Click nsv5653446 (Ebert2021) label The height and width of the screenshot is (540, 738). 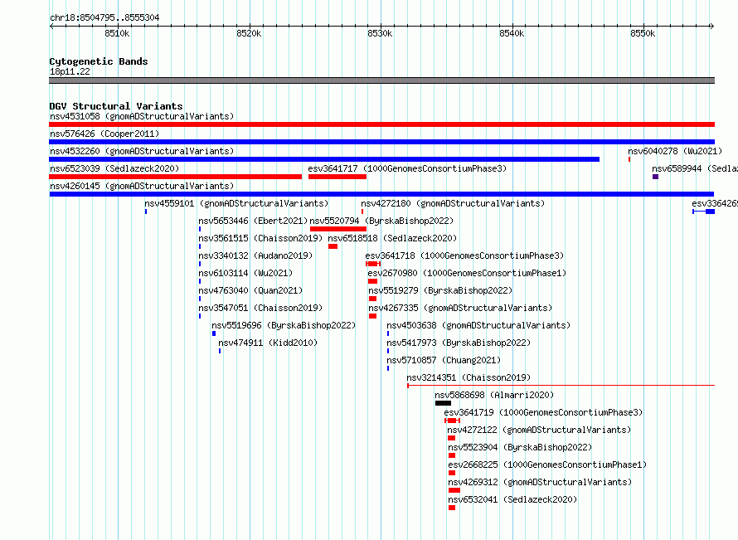pos(253,221)
